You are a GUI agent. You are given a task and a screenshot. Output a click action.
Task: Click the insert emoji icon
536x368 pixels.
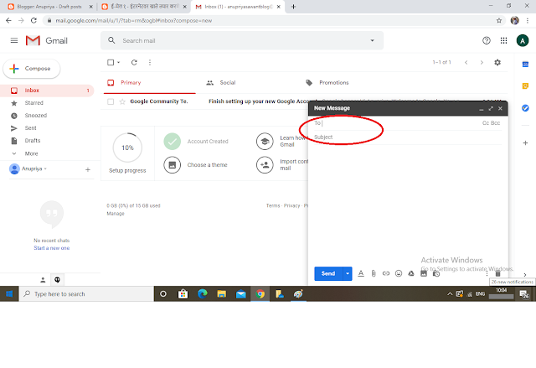pos(399,273)
